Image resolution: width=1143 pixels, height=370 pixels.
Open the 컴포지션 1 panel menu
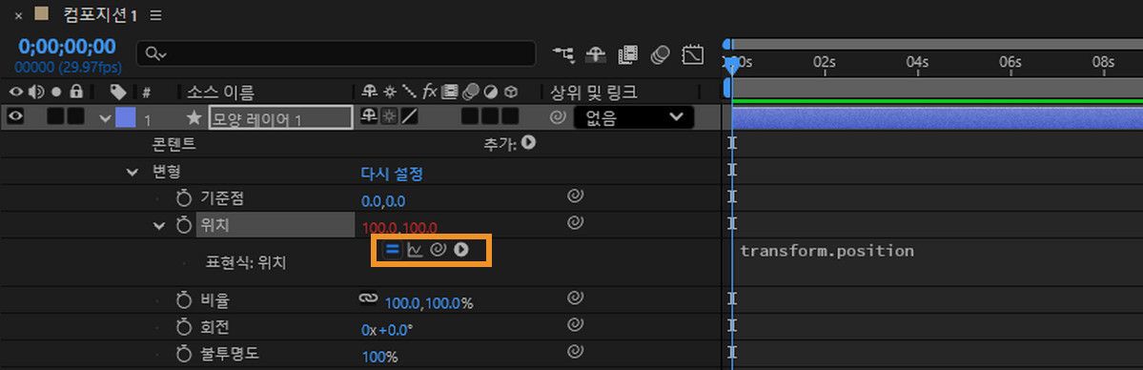156,15
